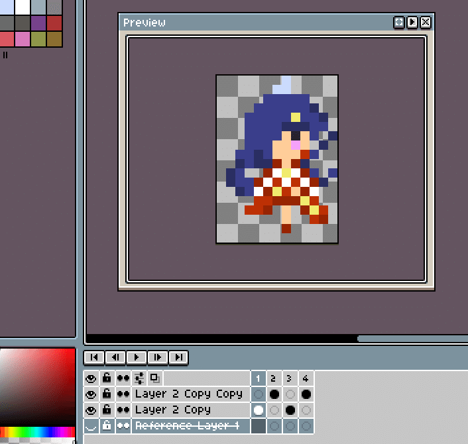Click the sprite thumbnail in Preview window
The width and height of the screenshot is (468, 444).
click(277, 159)
